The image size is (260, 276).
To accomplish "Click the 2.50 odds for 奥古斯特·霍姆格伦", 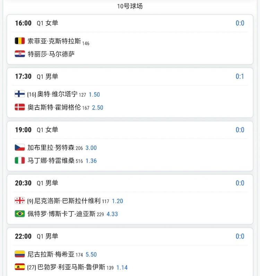I will coord(97,108).
